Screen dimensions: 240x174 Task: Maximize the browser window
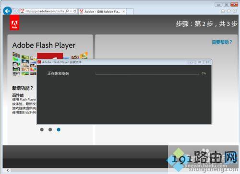(x=226, y=5)
